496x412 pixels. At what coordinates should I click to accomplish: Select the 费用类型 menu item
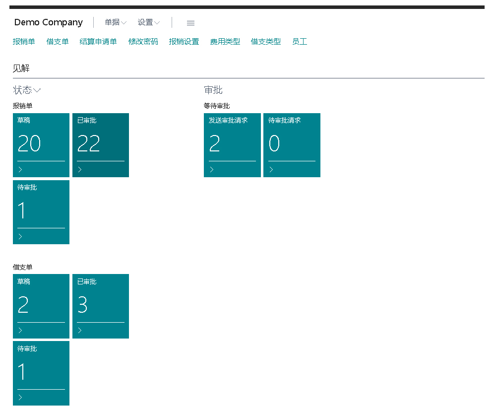point(225,42)
